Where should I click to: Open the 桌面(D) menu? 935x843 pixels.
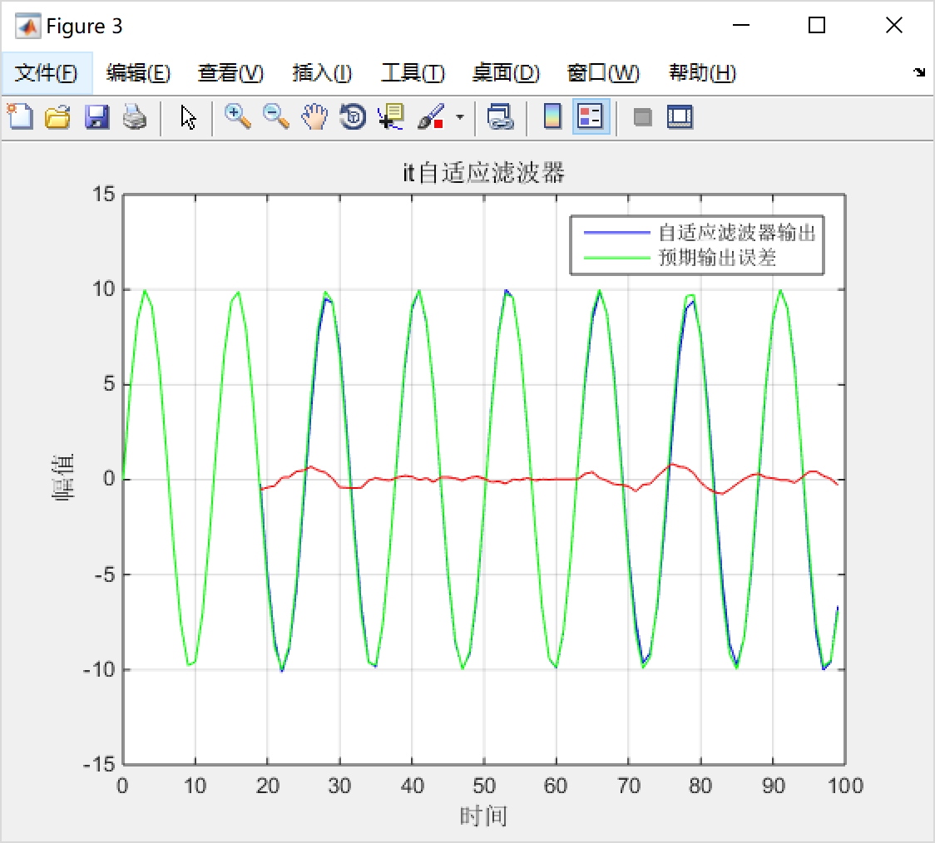point(506,72)
